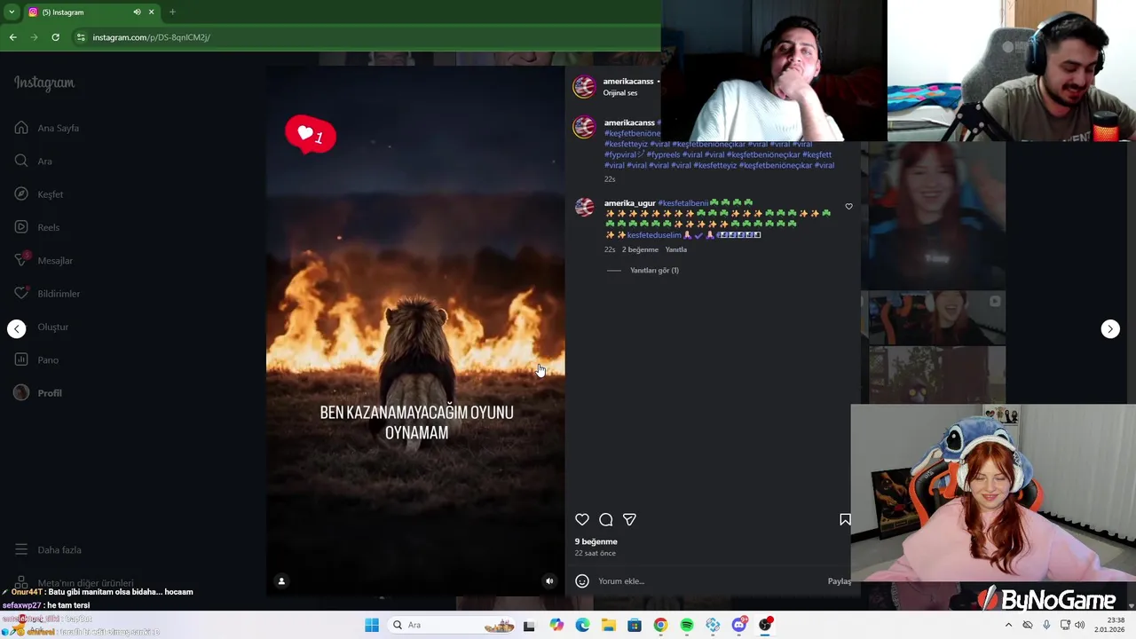
Task: Click the Instagram logo
Action: pyautogui.click(x=44, y=83)
